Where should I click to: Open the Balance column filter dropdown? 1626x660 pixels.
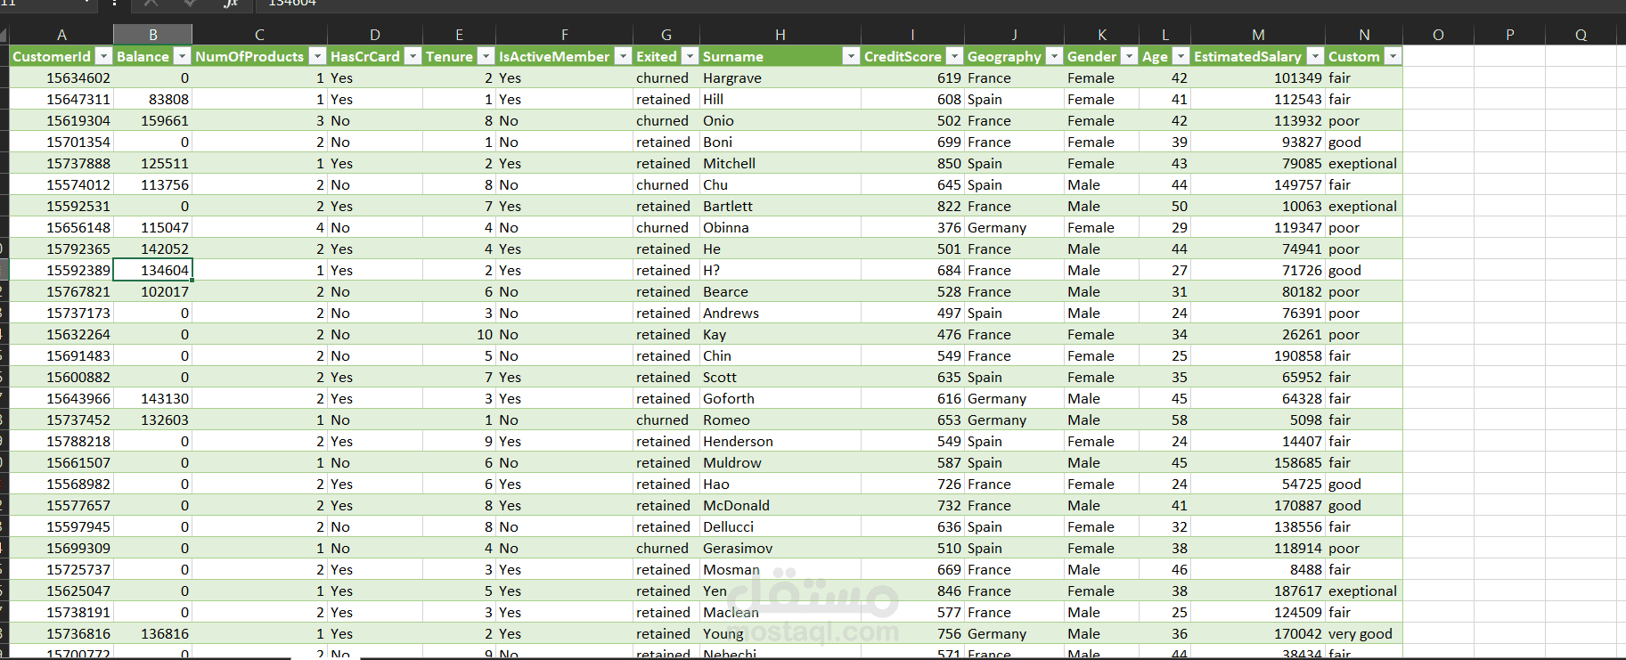pyautogui.click(x=182, y=56)
